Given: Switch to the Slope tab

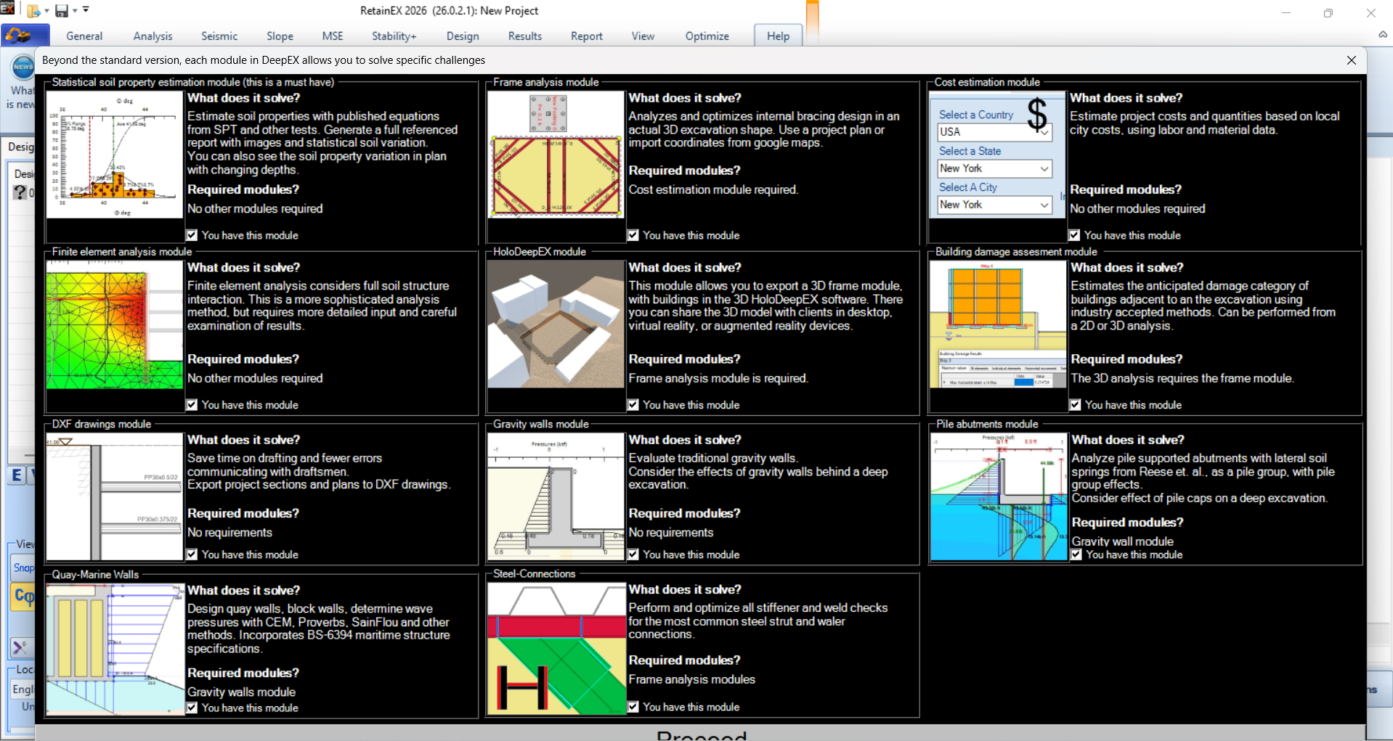Looking at the screenshot, I should (280, 36).
